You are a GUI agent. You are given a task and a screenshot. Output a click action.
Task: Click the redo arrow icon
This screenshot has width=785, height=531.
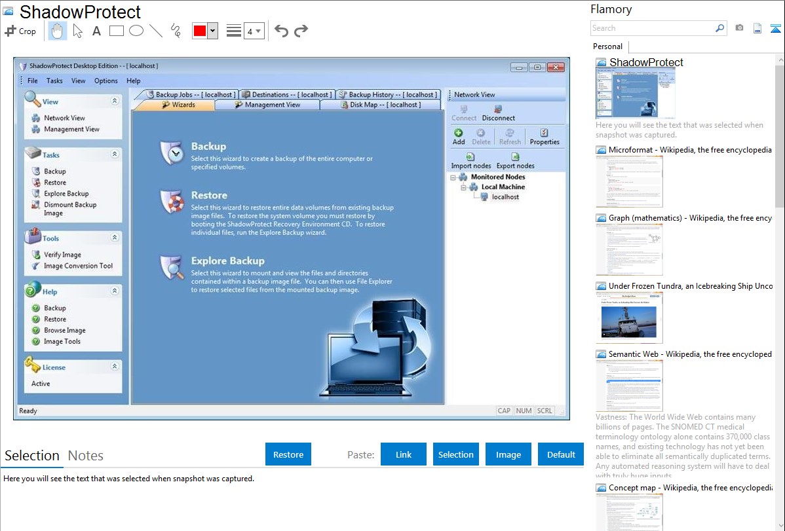pyautogui.click(x=301, y=31)
